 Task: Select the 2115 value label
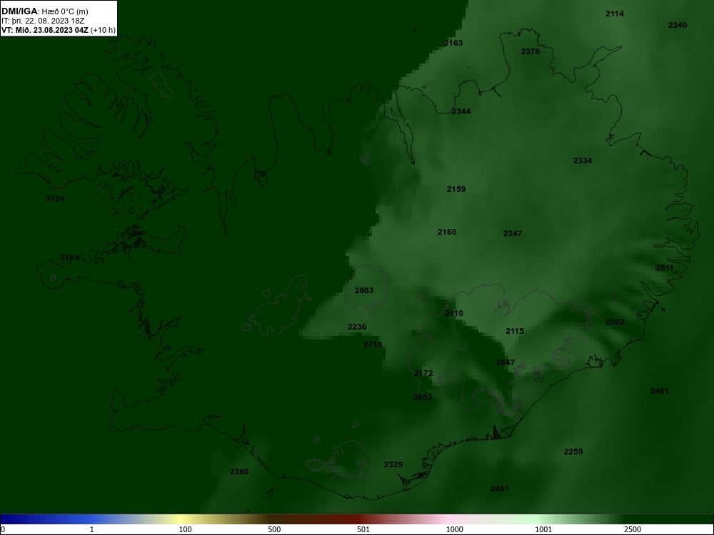pos(515,332)
